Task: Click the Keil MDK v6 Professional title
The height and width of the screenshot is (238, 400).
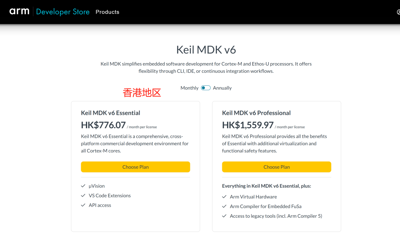Action: point(256,113)
